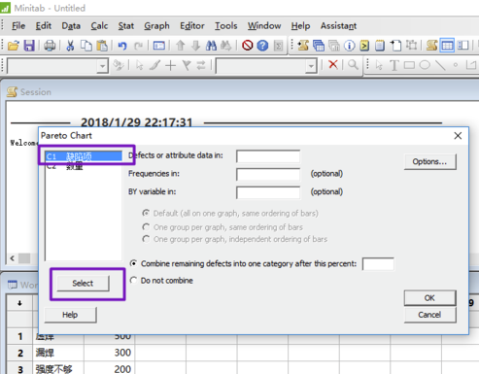Click the blue Help question mark icon
This screenshot has height=374, width=479.
click(x=262, y=46)
